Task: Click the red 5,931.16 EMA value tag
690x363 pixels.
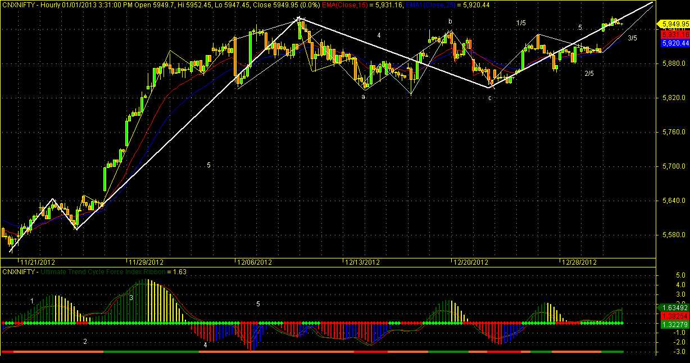Action: tap(674, 35)
